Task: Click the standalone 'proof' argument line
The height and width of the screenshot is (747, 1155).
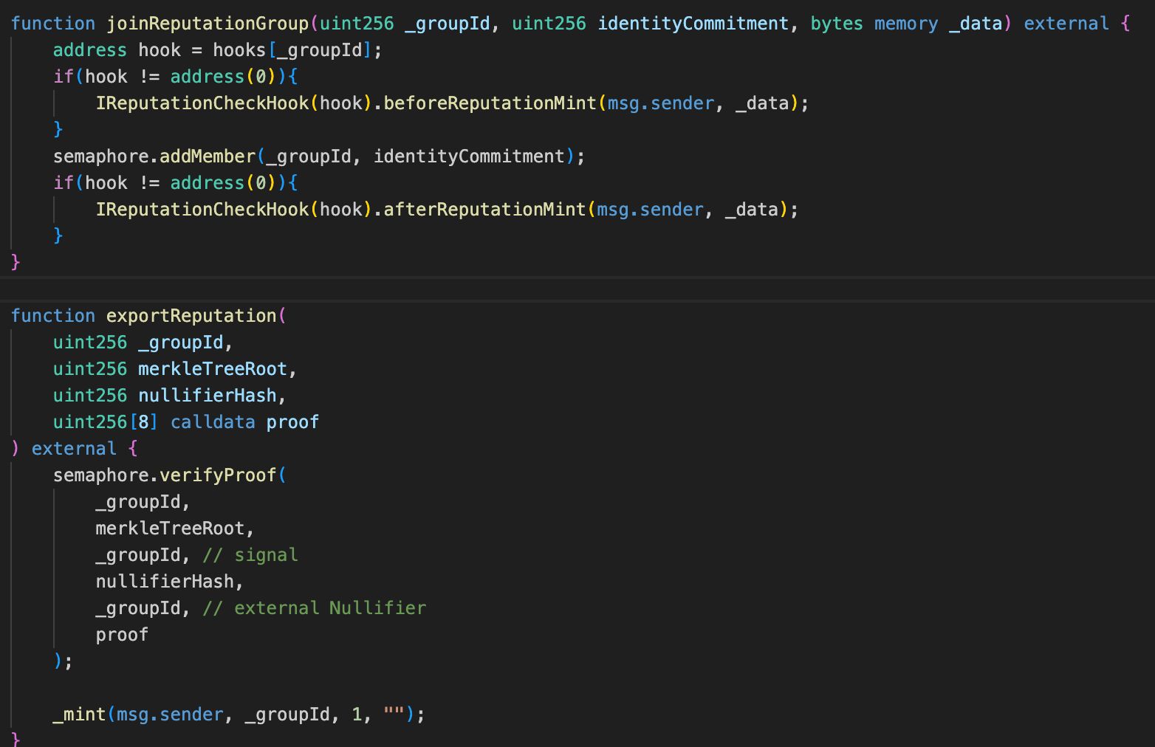Action: [122, 635]
